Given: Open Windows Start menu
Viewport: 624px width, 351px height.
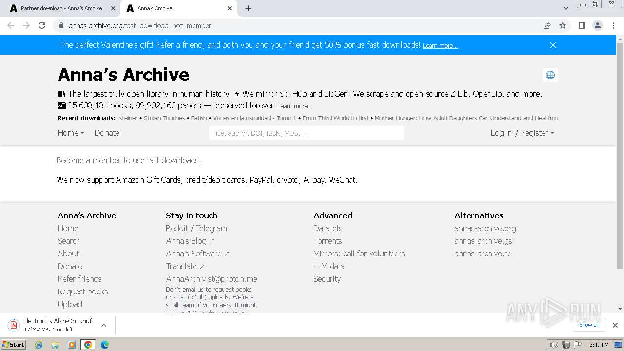Looking at the screenshot, I should tap(14, 344).
